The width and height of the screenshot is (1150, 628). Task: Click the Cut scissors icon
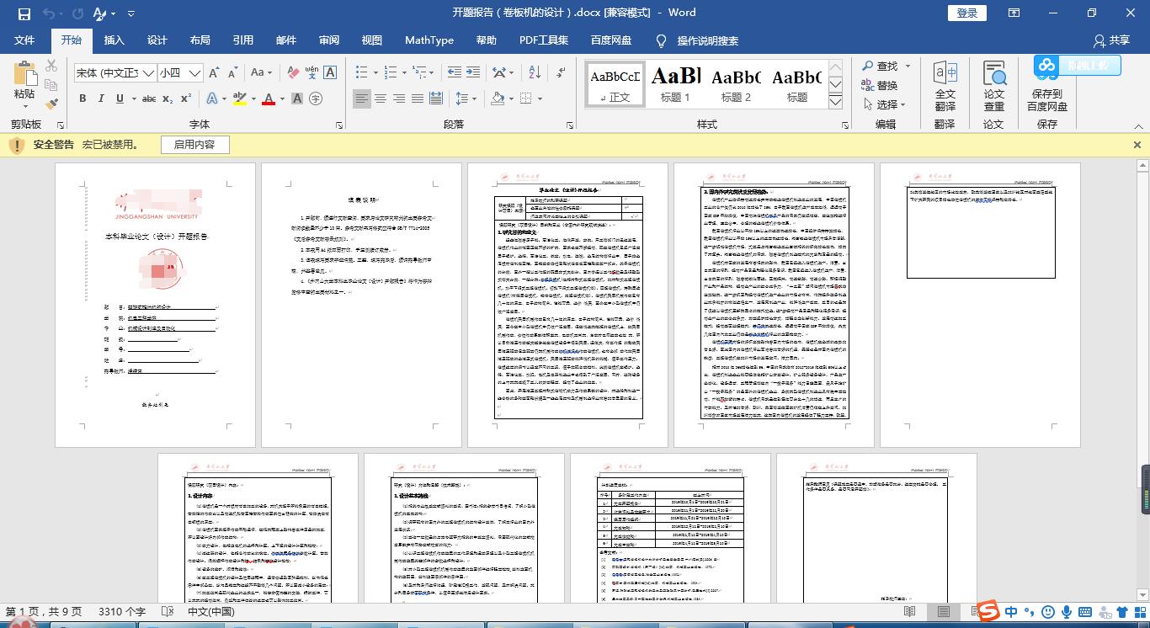[51, 66]
